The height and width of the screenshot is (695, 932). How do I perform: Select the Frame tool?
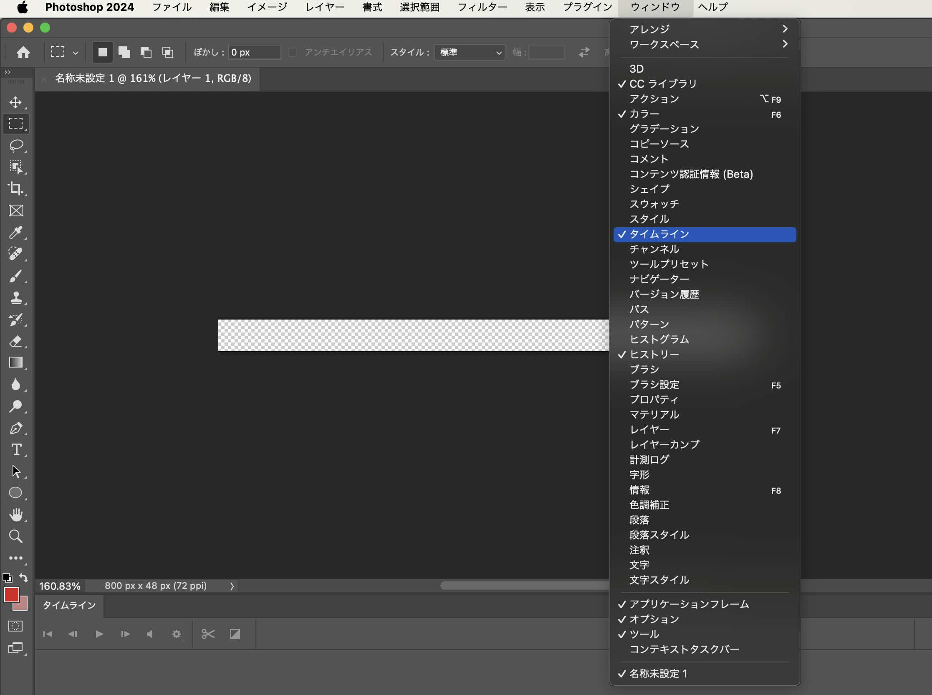click(x=16, y=211)
